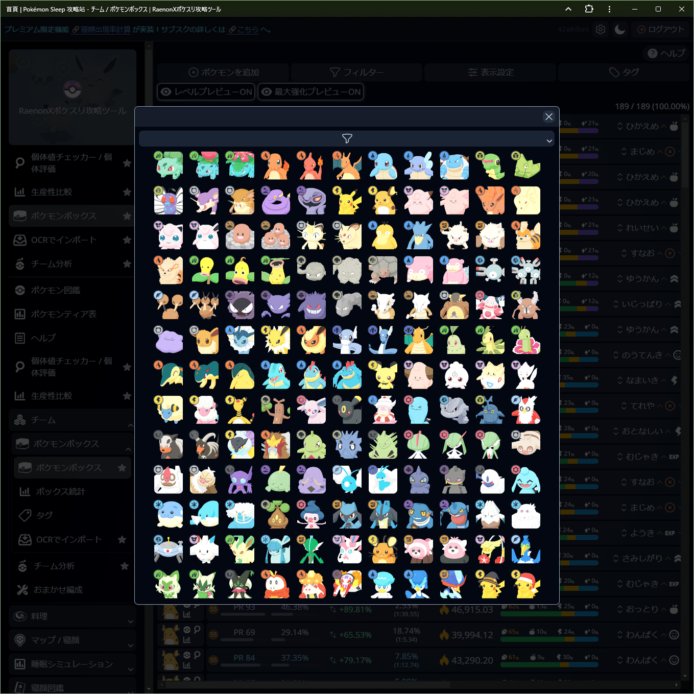Pick Lucario in the picker popup

click(383, 515)
